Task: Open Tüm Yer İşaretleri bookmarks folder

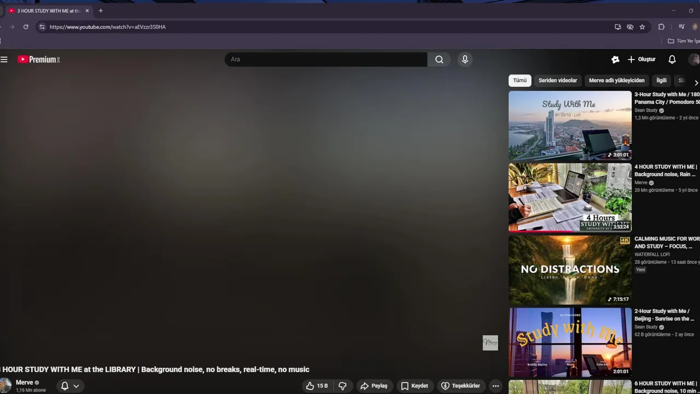Action: 684,41
